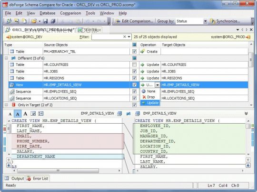
Task: Click in the Filter input field
Action: 107,37
